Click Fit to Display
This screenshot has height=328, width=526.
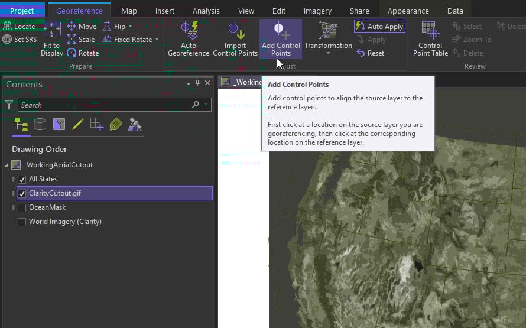point(51,39)
